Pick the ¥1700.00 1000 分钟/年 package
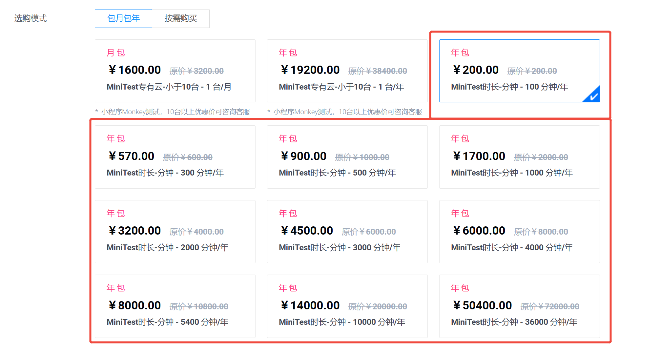 click(x=520, y=157)
